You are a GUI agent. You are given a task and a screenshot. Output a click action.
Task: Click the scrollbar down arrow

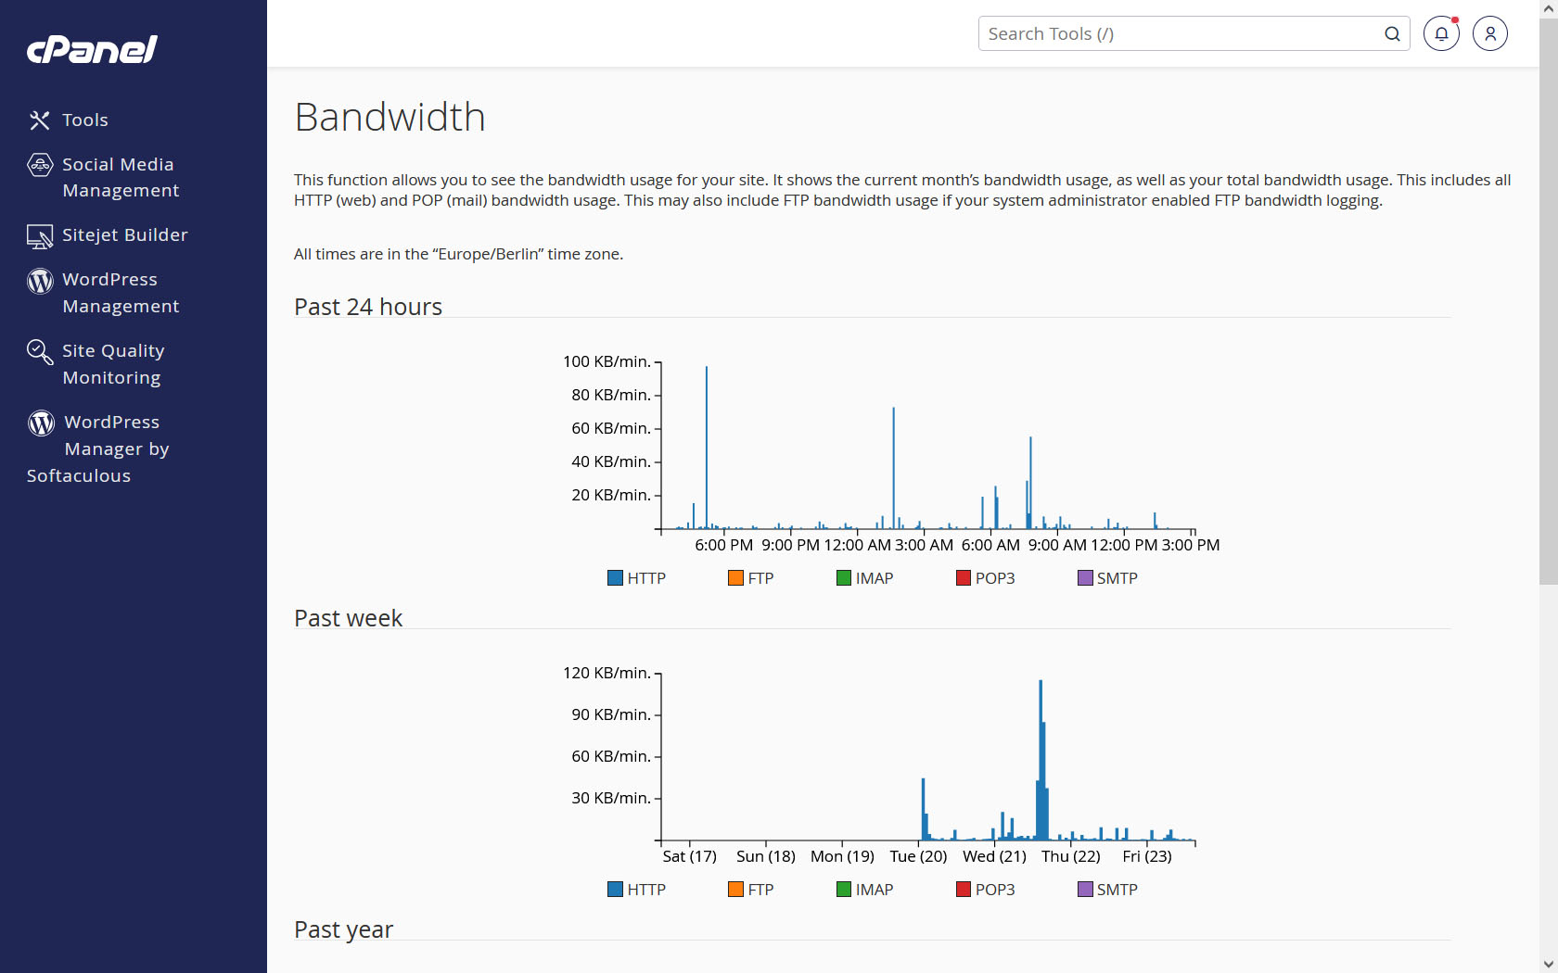click(x=1548, y=964)
